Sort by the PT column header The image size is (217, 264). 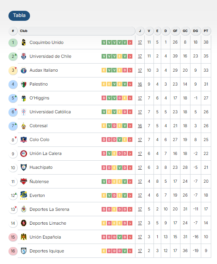coord(206,31)
